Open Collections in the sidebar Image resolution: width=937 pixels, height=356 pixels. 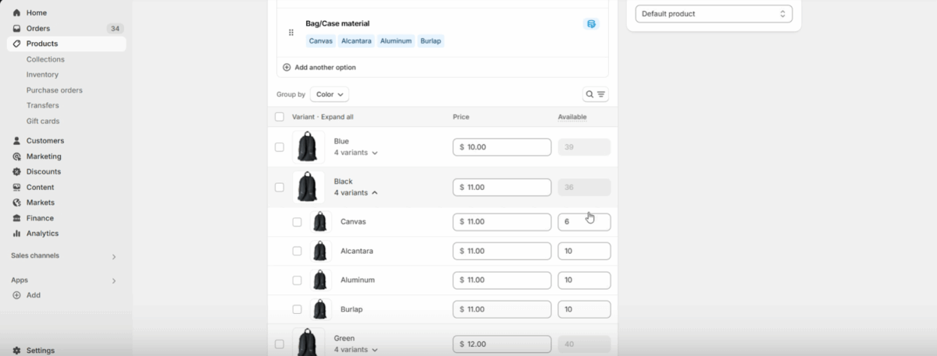pyautogui.click(x=45, y=59)
